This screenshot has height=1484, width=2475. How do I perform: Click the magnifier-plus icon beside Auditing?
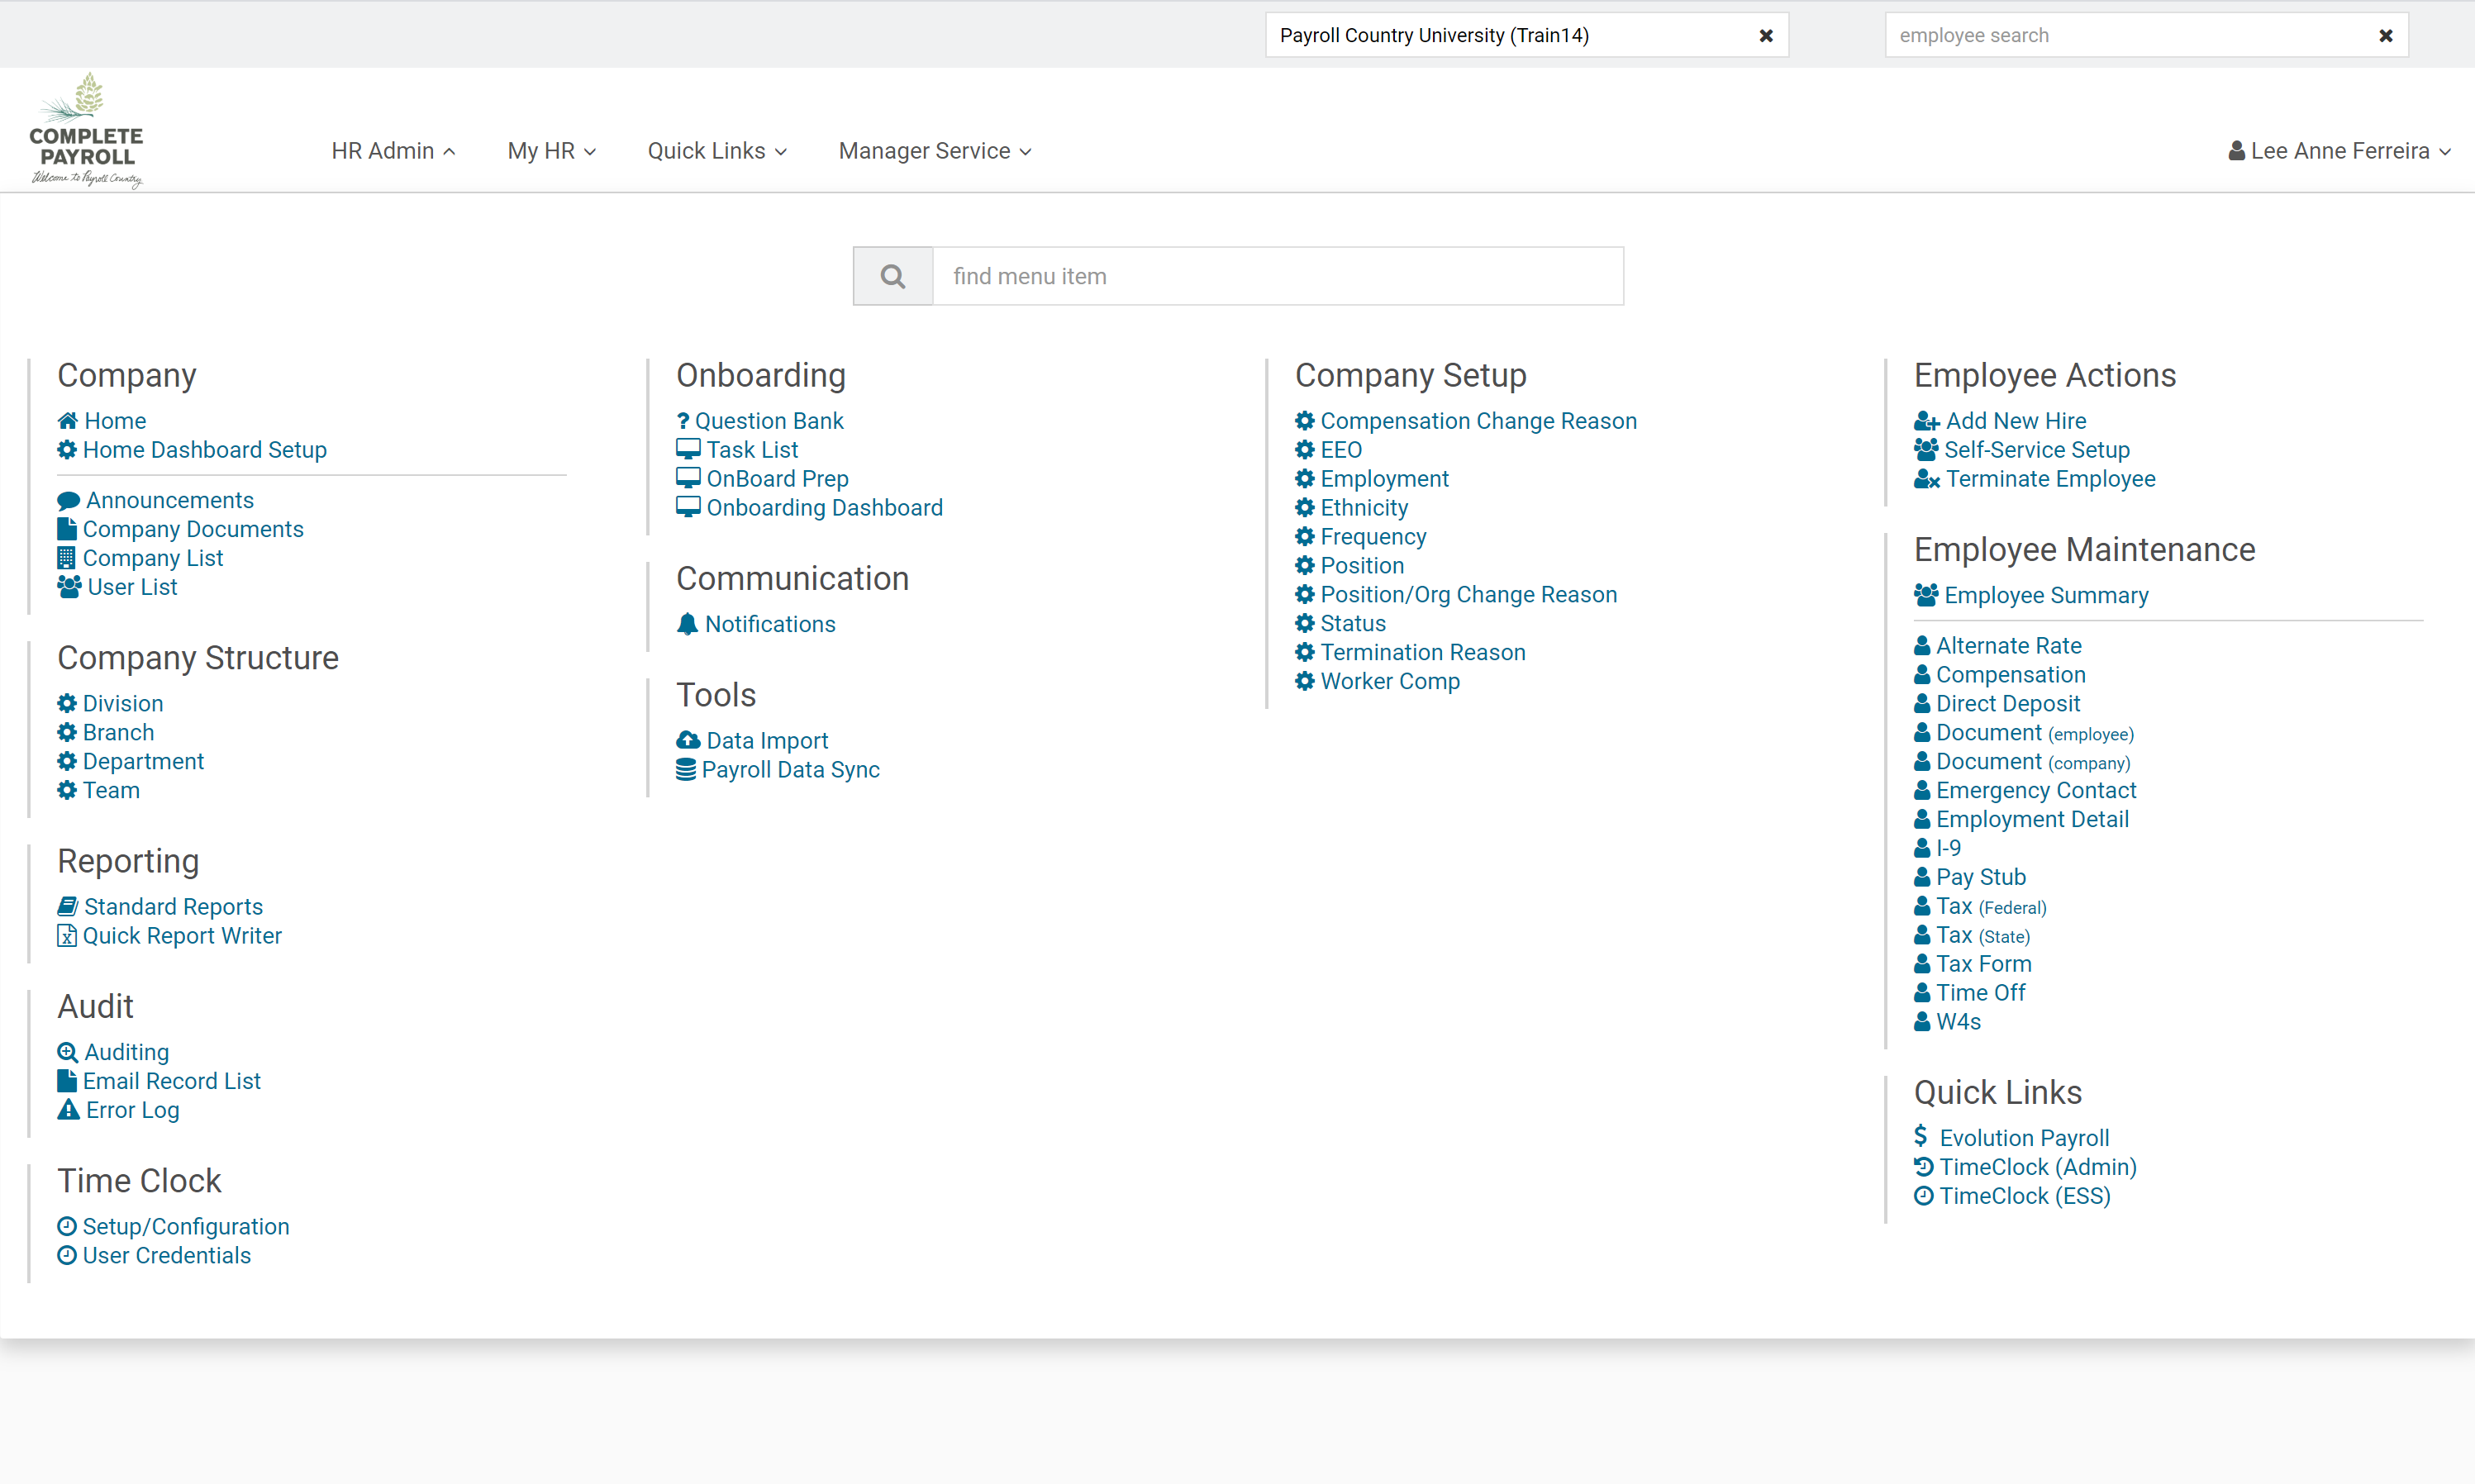tap(68, 1052)
